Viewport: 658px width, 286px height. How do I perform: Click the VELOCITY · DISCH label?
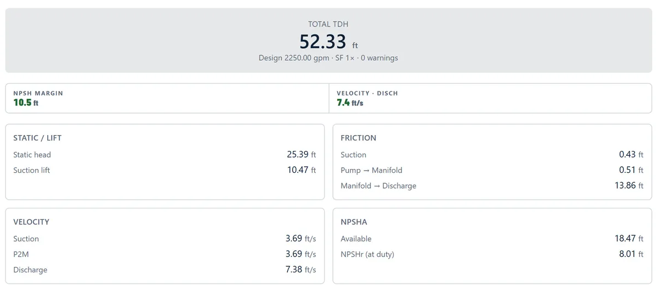click(367, 93)
